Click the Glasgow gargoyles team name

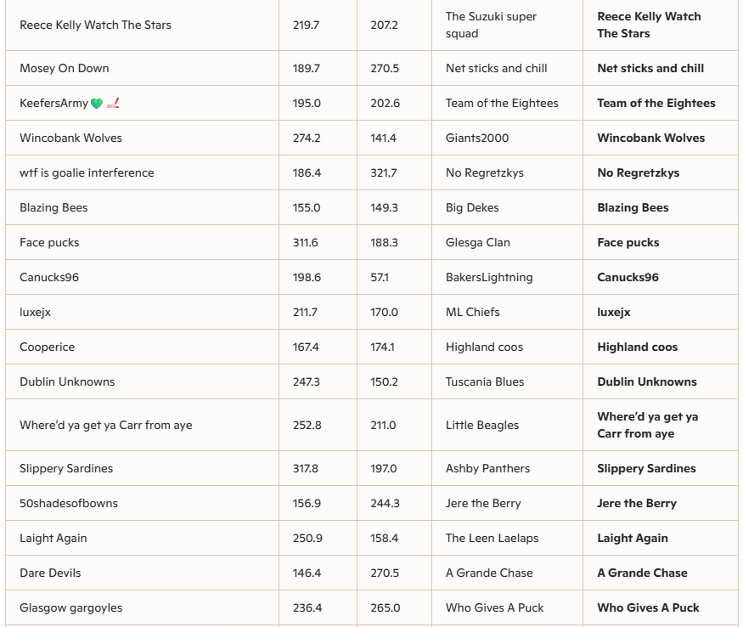click(x=71, y=608)
